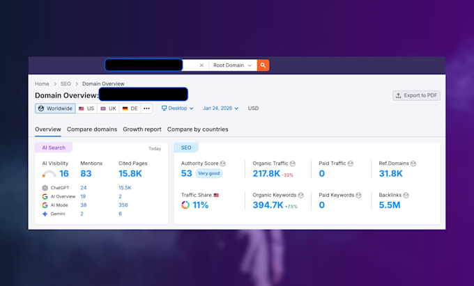Switch to Compare by countries tab
This screenshot has width=474, height=286.
(x=198, y=129)
